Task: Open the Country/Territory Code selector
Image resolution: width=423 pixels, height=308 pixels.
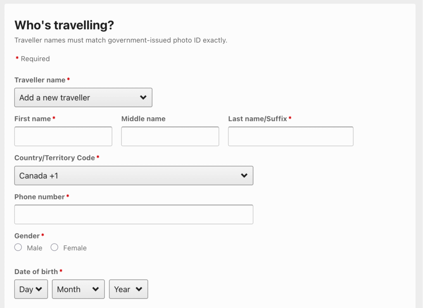Action: tap(133, 175)
